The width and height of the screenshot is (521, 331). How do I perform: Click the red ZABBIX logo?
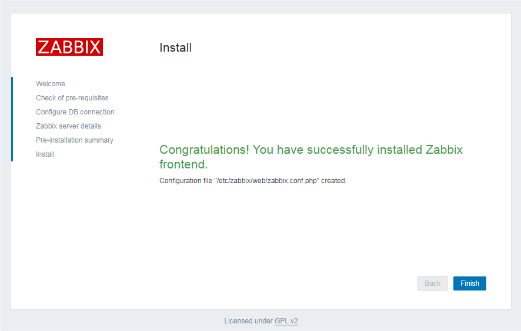pos(69,47)
